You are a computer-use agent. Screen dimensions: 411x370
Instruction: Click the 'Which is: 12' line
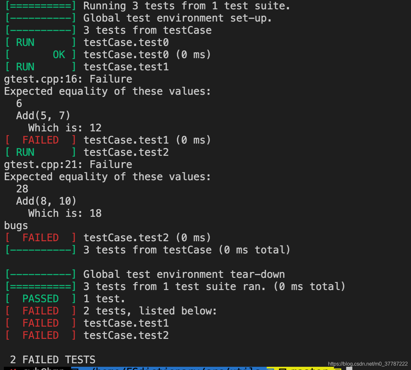[x=65, y=128]
